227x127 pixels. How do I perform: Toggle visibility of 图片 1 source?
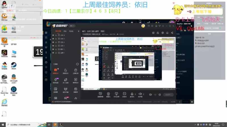click(53, 49)
